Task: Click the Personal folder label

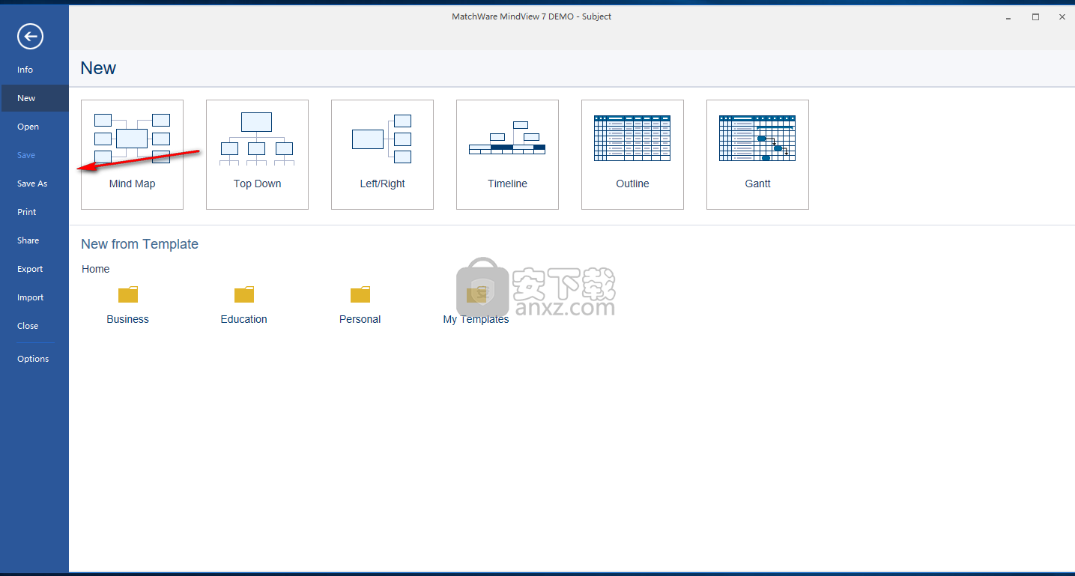Action: tap(360, 319)
